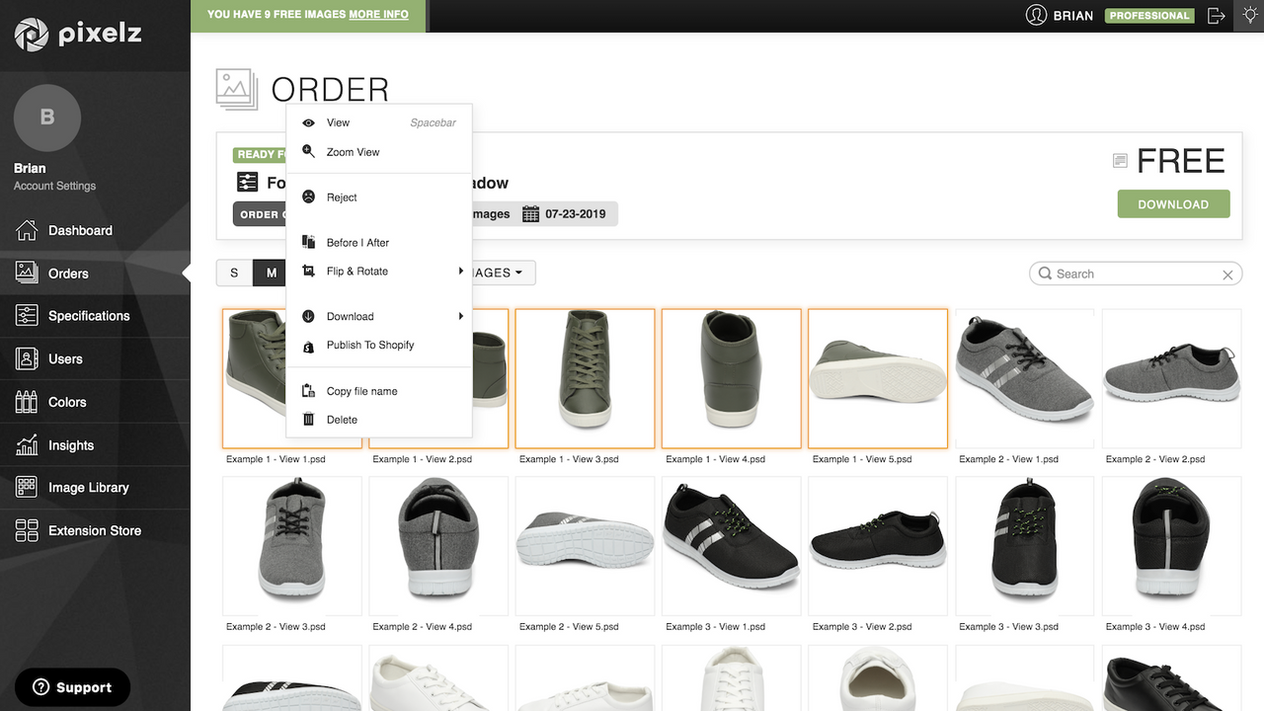Switch thumbnails to medium size with M toggle
Viewport: 1264px width, 711px height.
point(268,273)
